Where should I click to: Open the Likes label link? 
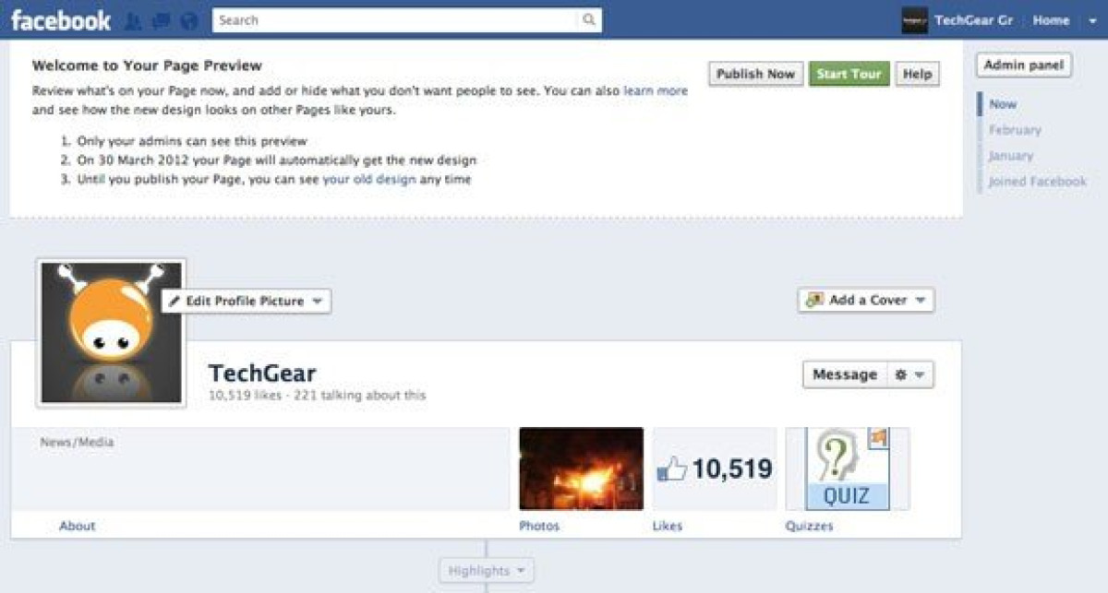coord(668,526)
